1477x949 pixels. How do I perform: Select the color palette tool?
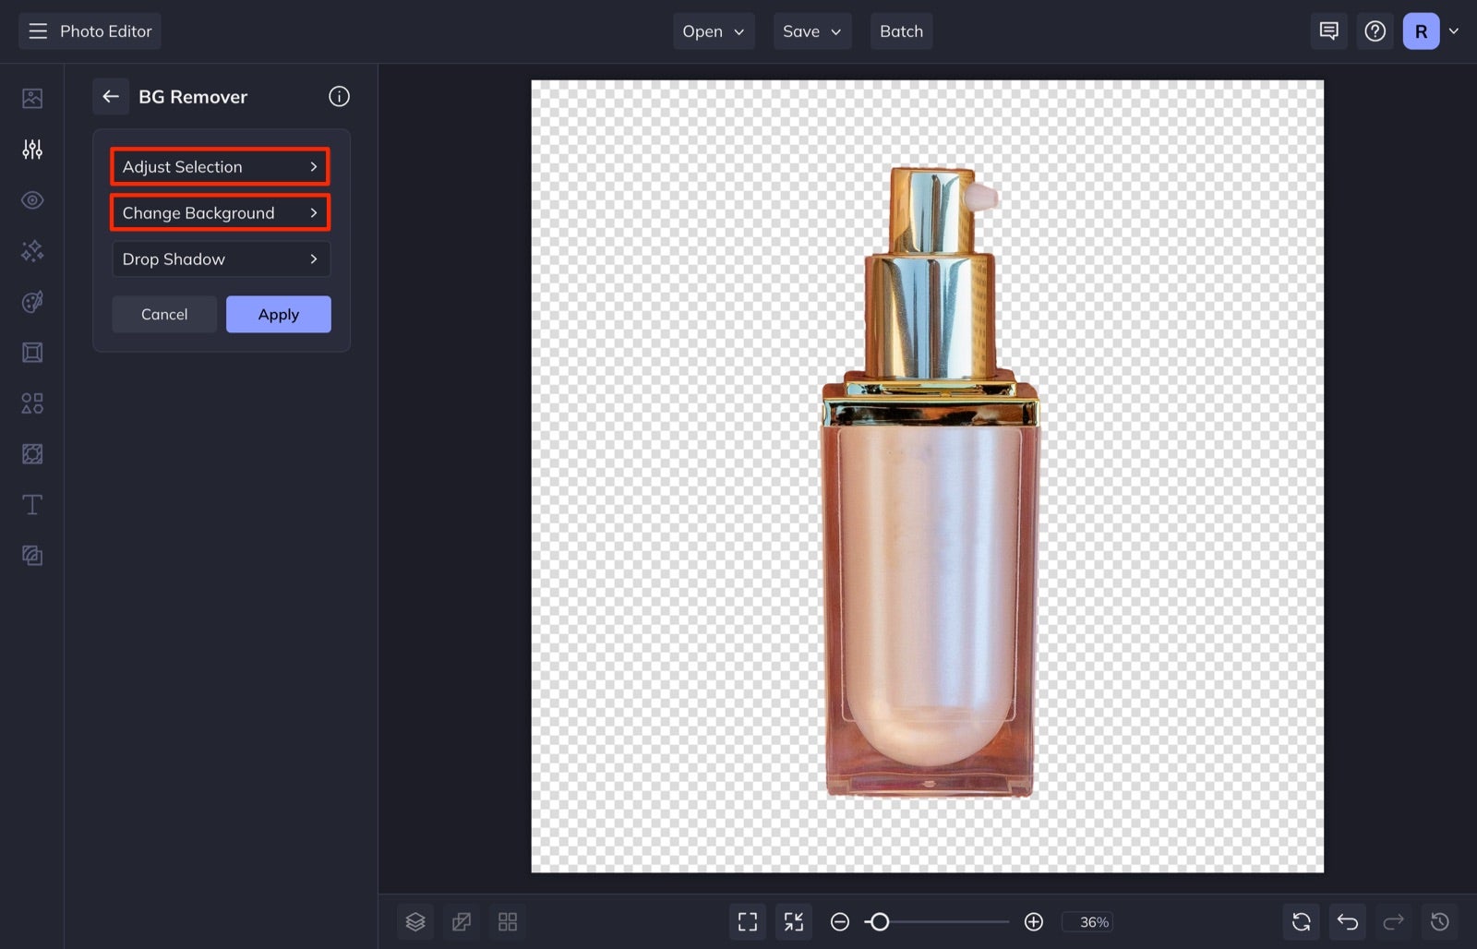coord(32,301)
